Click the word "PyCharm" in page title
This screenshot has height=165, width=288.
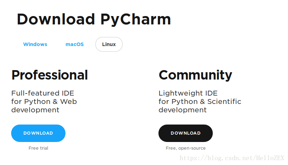[x=136, y=19]
